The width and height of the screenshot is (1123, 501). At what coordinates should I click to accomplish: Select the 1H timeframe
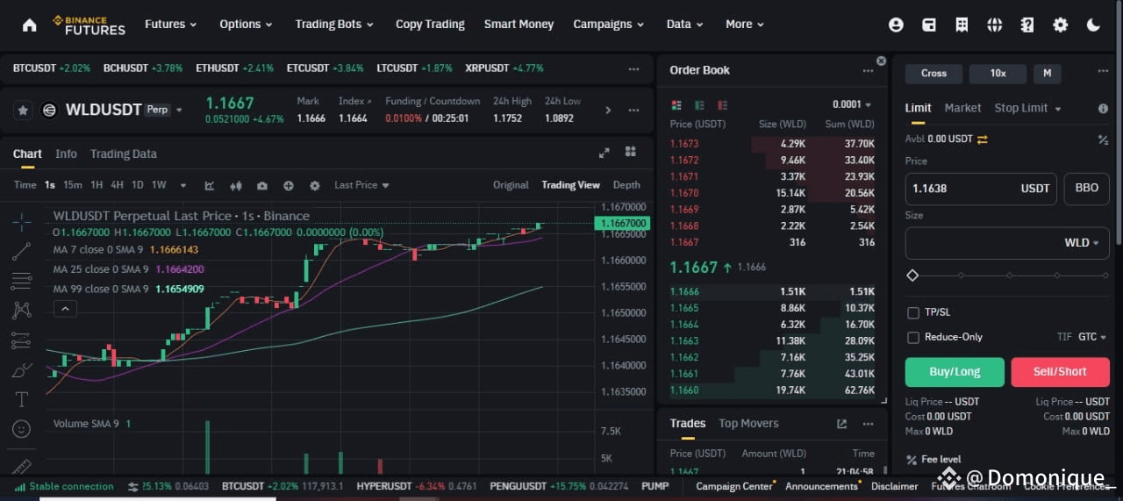click(97, 185)
